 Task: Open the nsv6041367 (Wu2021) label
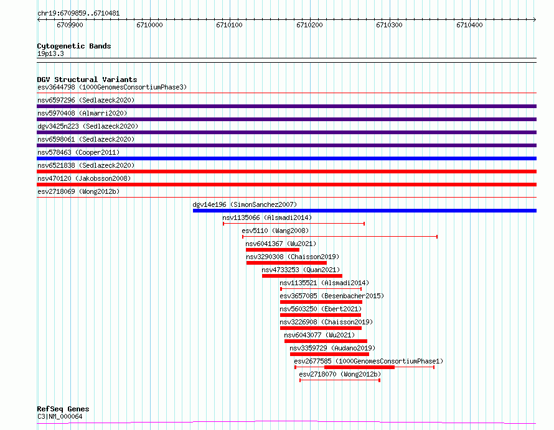tap(281, 244)
